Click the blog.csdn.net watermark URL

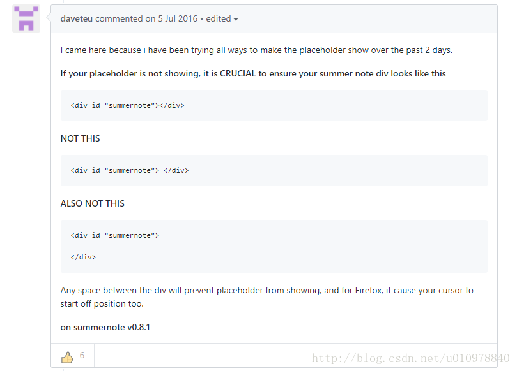point(410,358)
